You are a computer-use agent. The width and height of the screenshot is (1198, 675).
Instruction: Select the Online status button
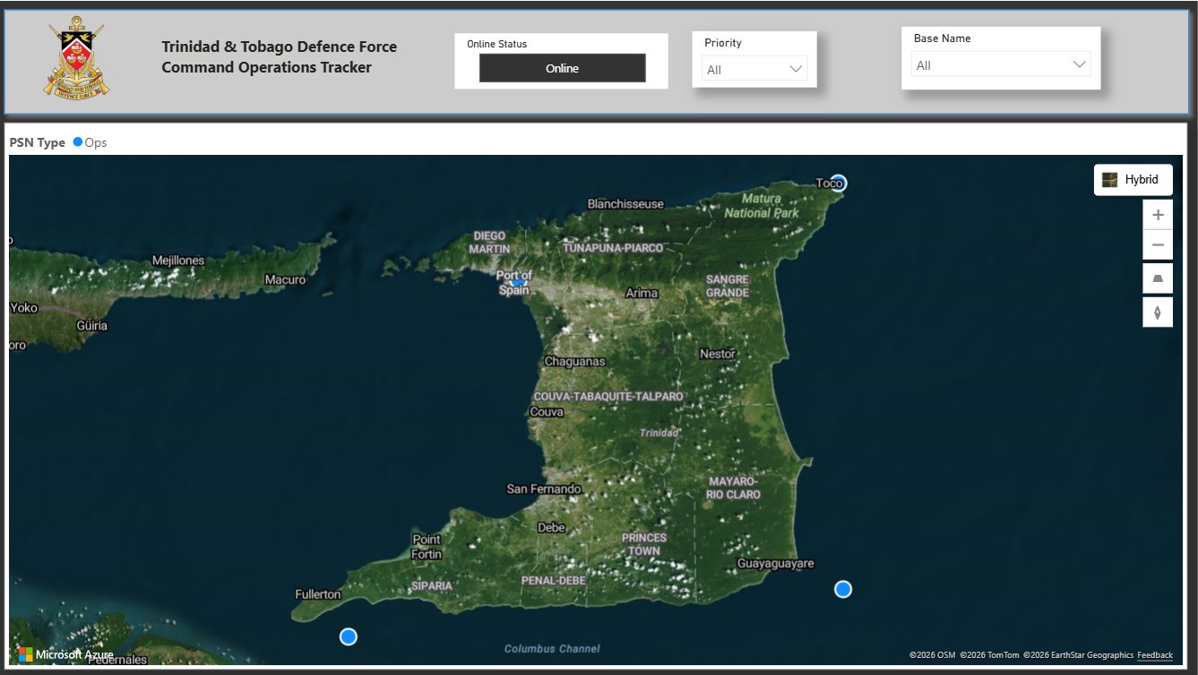(x=562, y=68)
